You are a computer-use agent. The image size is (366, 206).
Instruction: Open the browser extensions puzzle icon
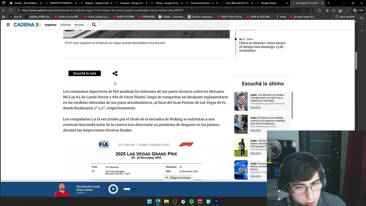click(x=319, y=10)
